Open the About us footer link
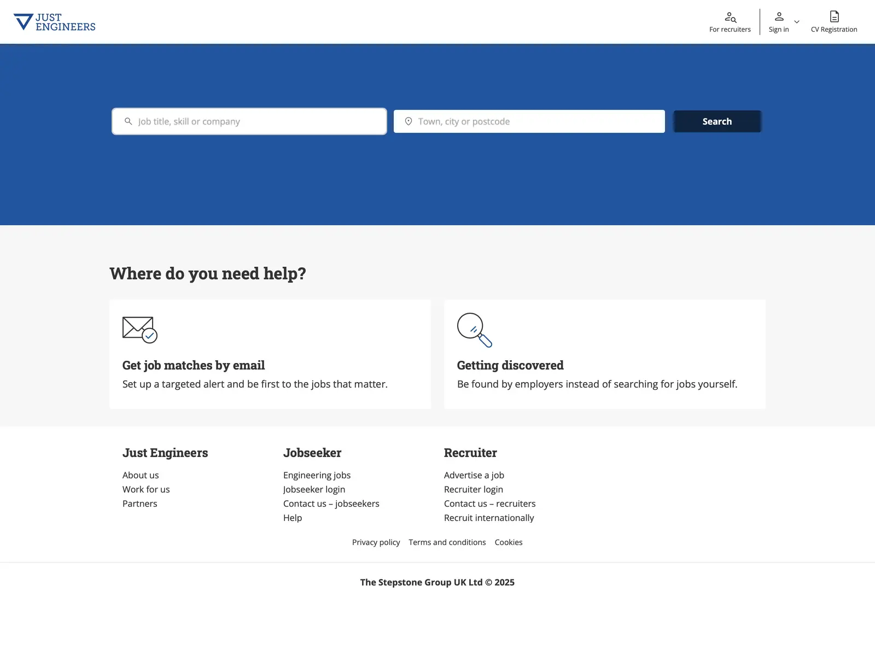 coord(141,475)
